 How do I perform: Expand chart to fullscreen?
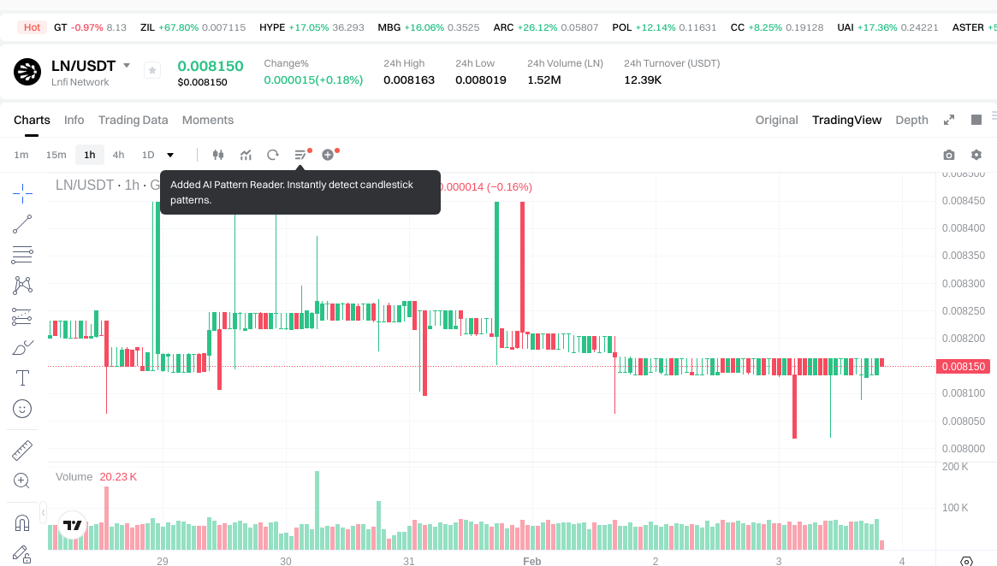pyautogui.click(x=948, y=120)
